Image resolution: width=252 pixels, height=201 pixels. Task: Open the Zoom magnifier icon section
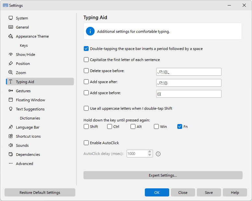11,72
